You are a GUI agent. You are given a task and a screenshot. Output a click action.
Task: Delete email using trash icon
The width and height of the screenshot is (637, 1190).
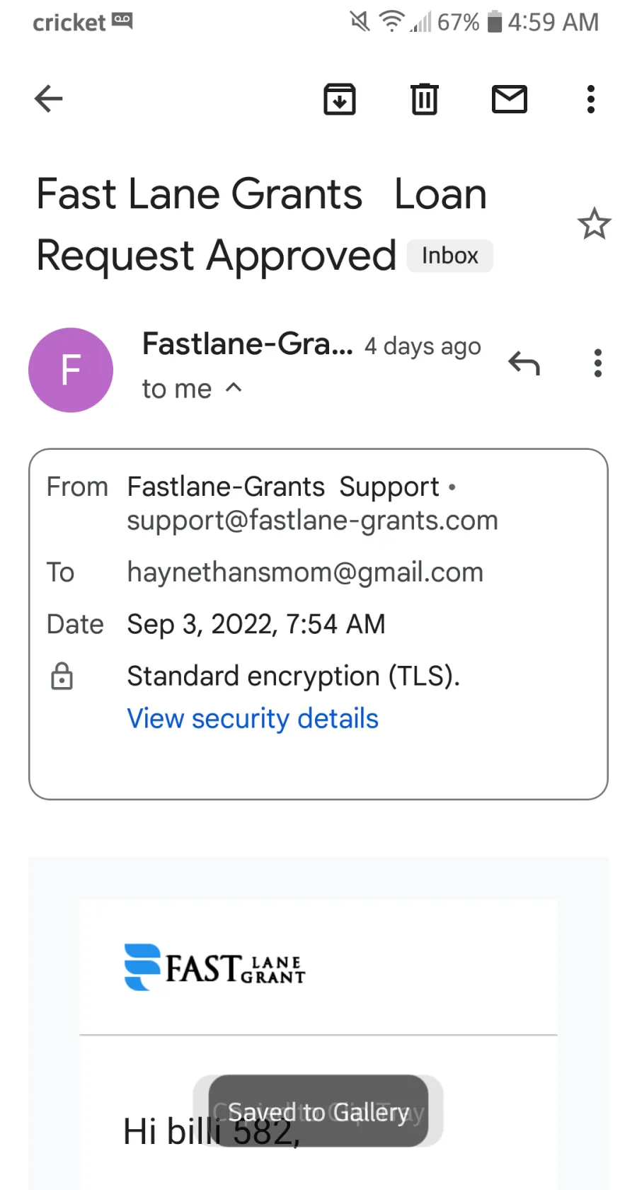425,98
